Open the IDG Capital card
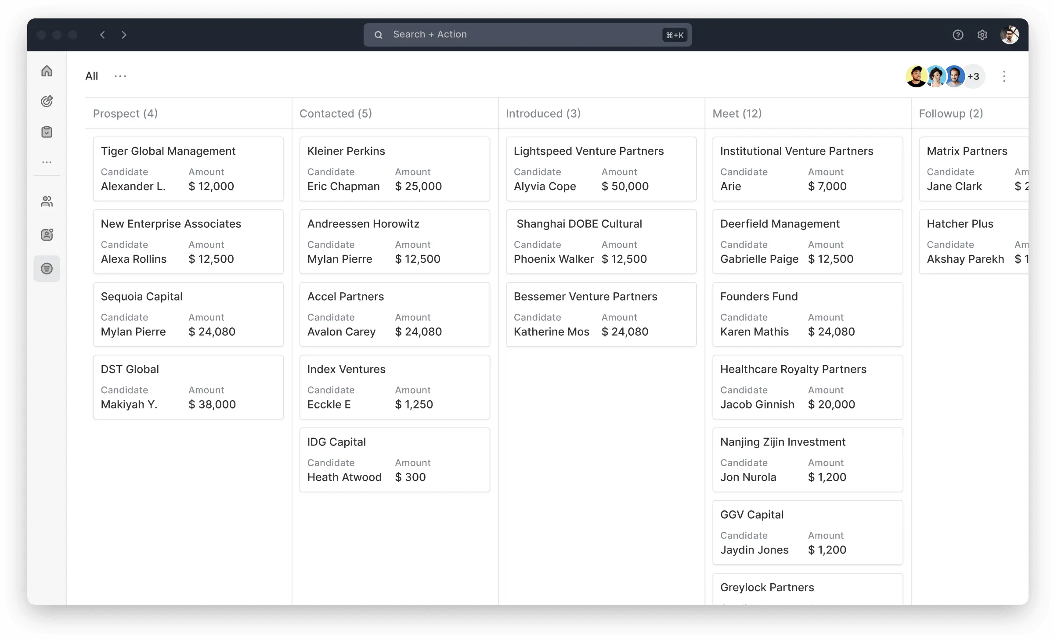 394,460
